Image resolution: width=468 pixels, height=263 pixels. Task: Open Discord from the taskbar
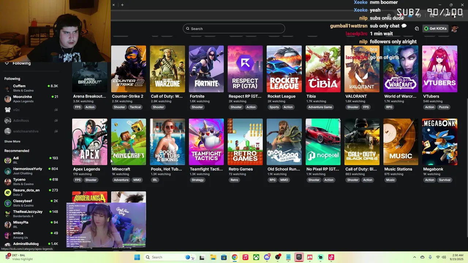267,257
